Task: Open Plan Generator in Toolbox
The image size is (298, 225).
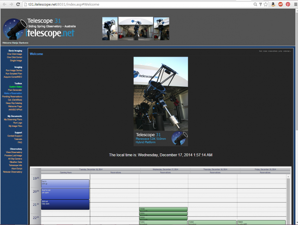Action: coord(15,90)
